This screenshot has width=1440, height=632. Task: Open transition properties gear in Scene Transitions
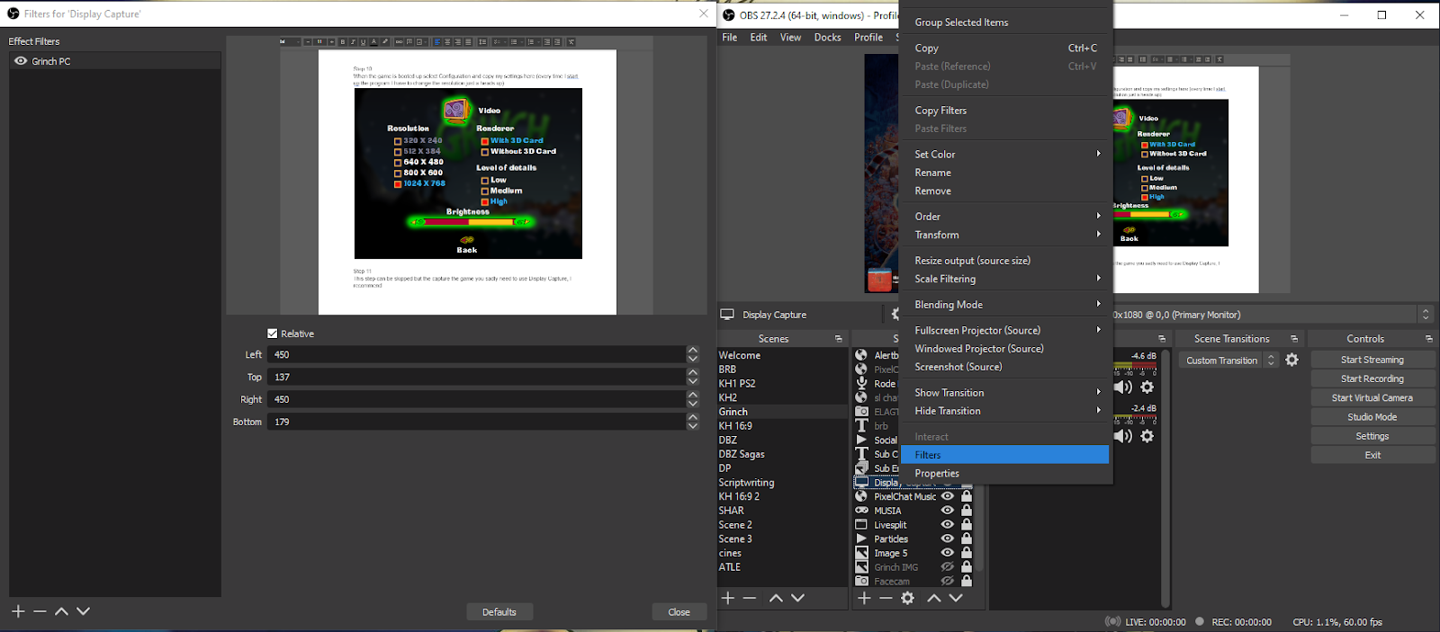[x=1291, y=360]
